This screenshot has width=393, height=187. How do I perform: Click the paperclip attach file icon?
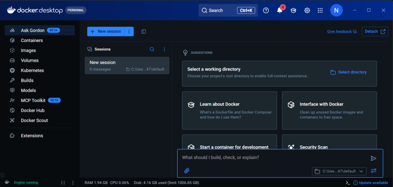(187, 170)
